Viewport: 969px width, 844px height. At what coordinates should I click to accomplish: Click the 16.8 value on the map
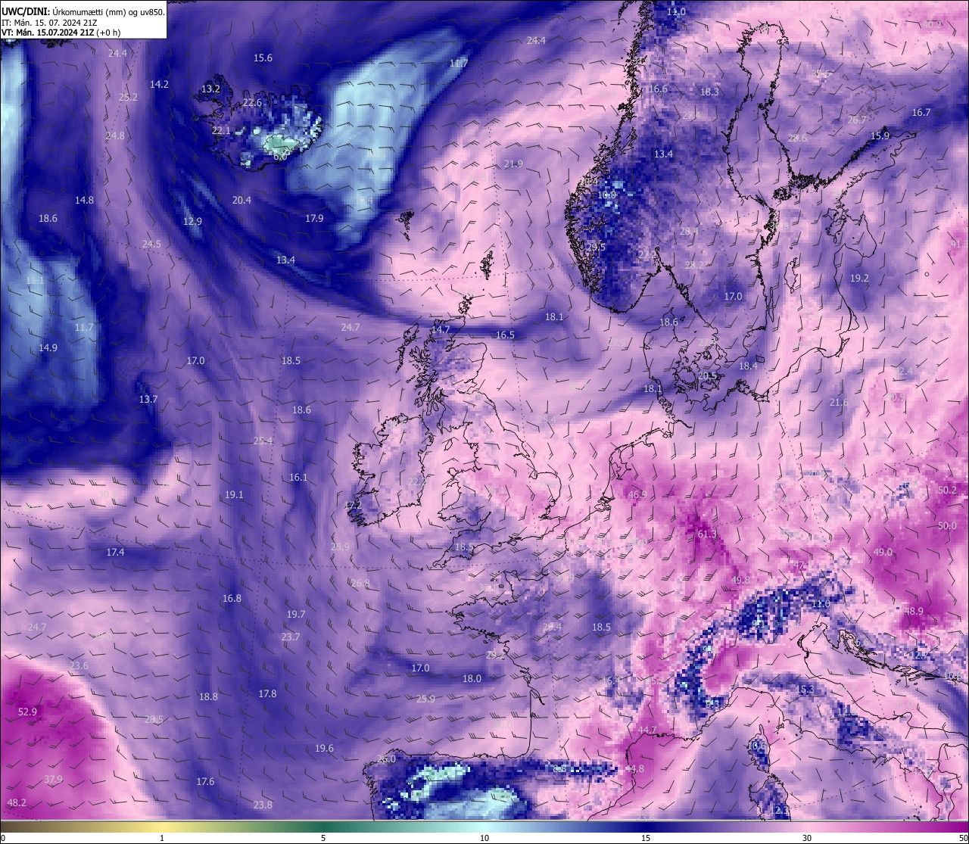[232, 599]
